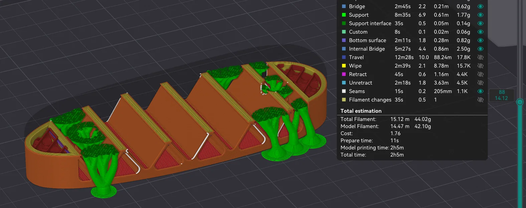Toggle the Custom line type eye icon

point(480,32)
